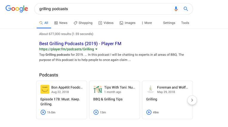Play the 49m Grilling episode
This screenshot has width=228, height=127.
point(149,112)
